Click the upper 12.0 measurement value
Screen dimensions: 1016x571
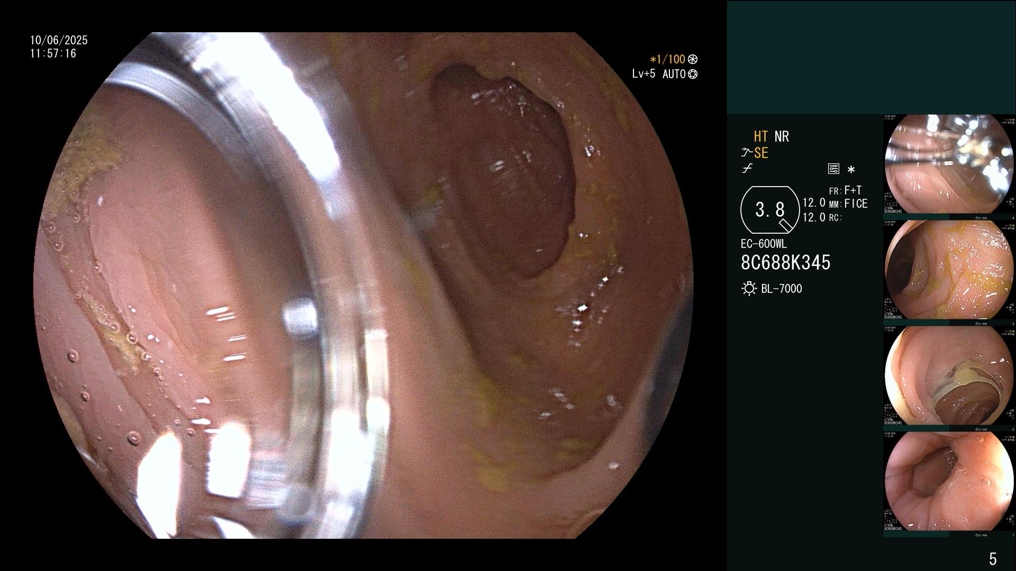(814, 203)
